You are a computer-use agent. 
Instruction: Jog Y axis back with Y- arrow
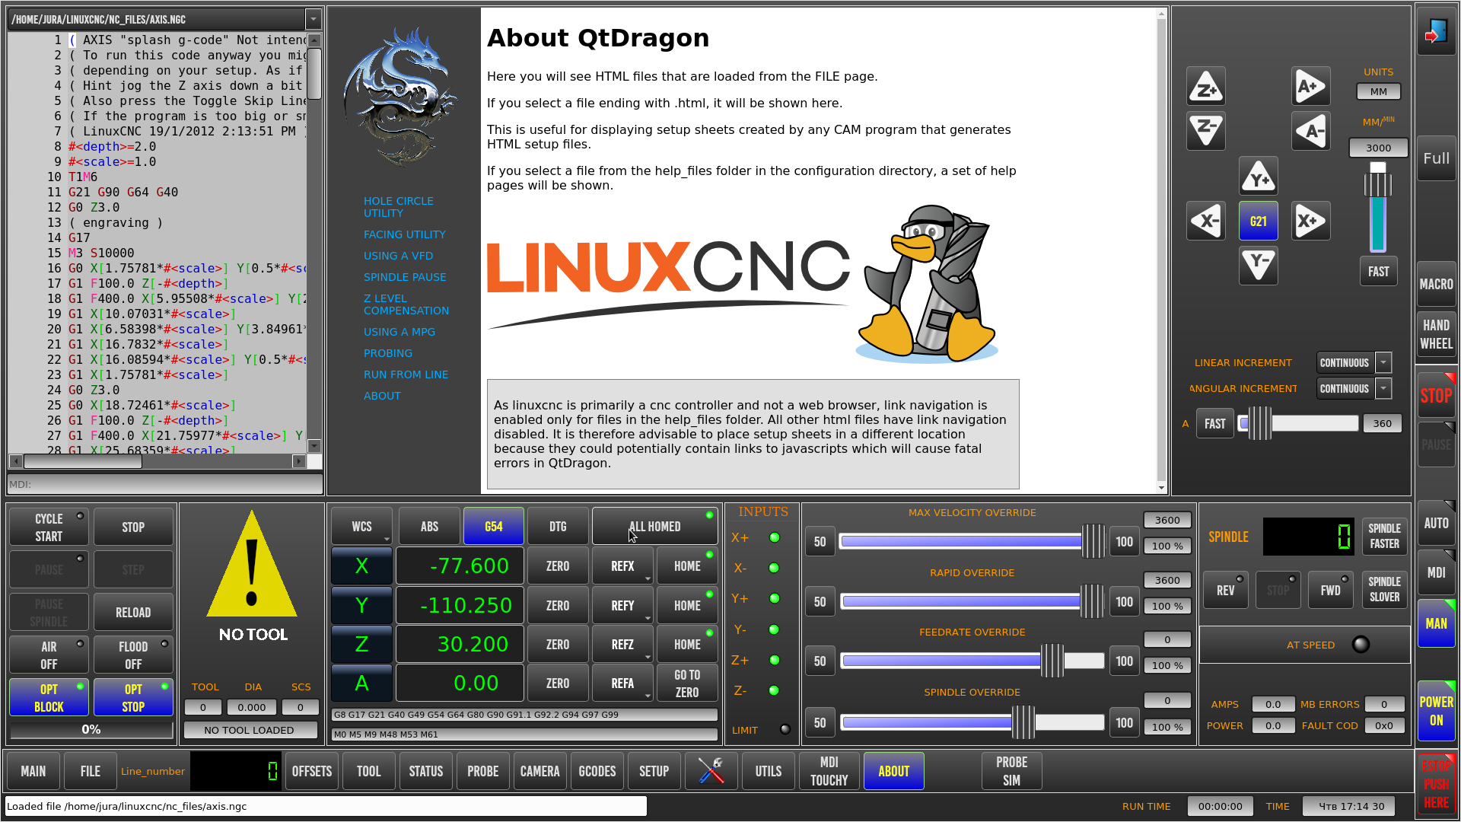1259,266
